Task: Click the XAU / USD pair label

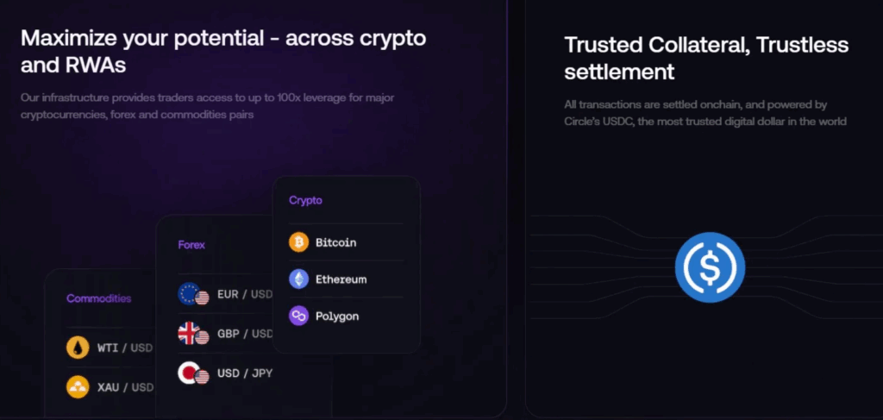Action: coord(125,387)
